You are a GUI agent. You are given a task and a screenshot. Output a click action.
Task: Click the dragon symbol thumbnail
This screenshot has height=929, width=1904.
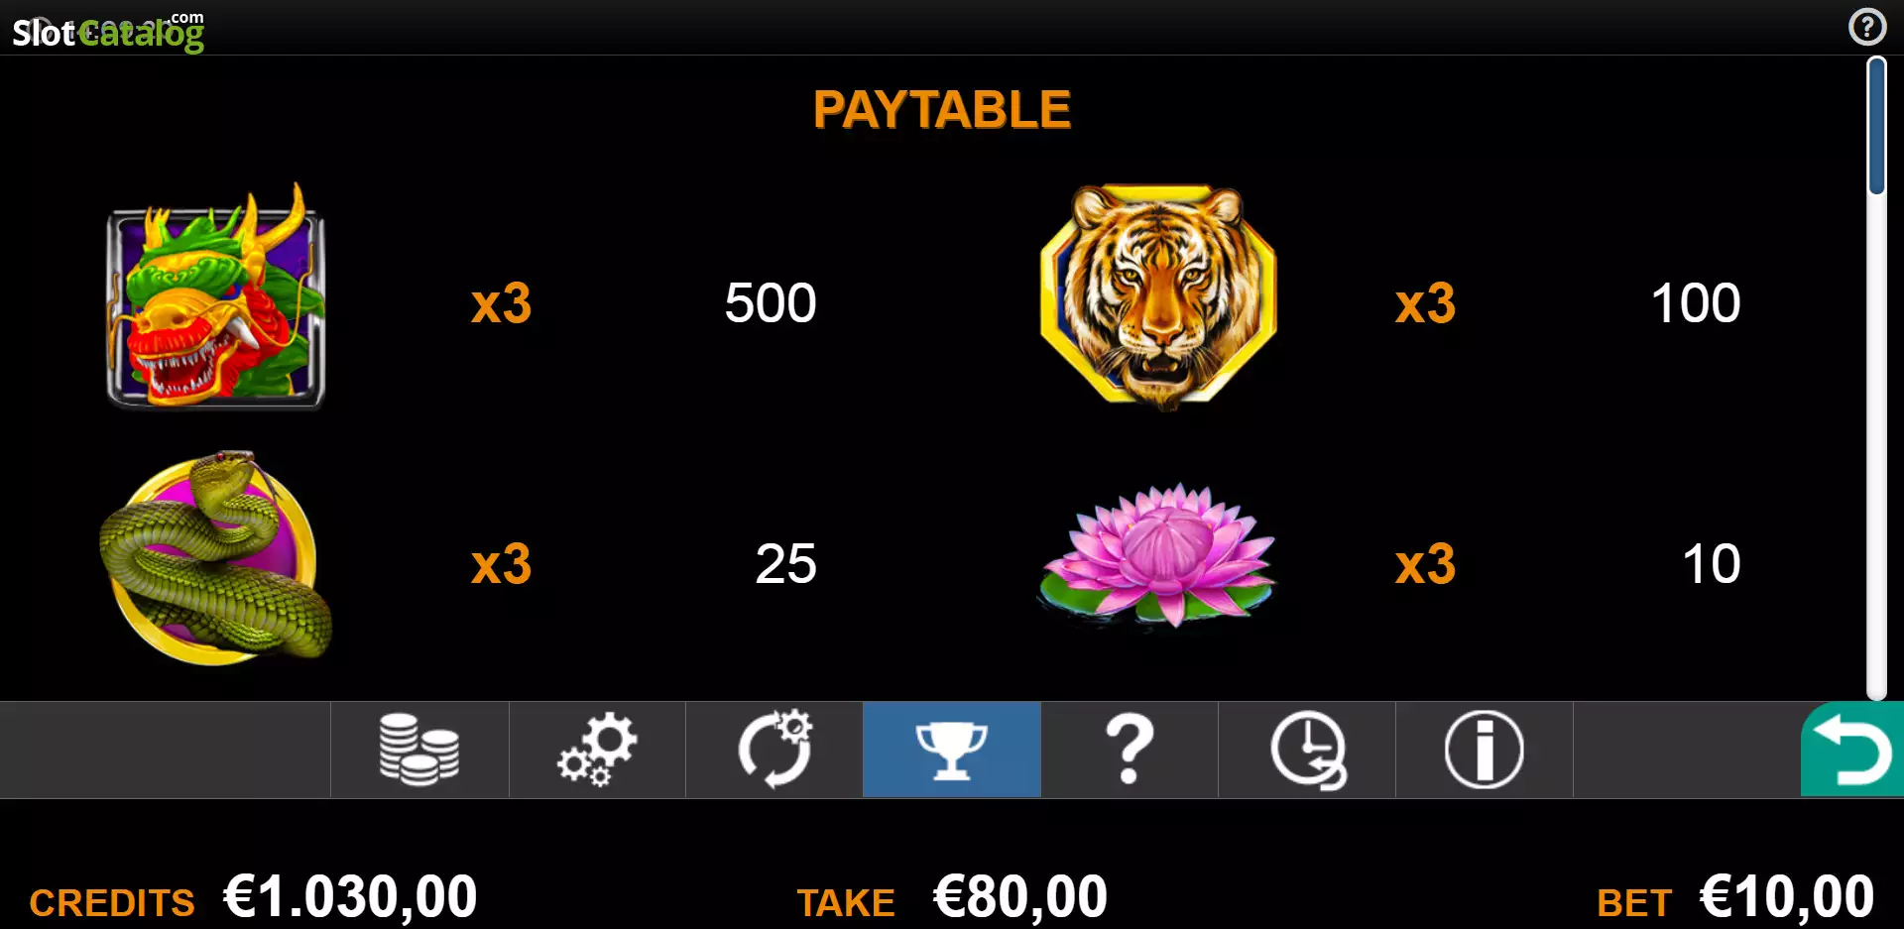(x=216, y=296)
